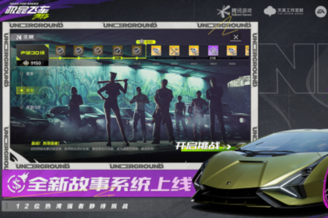This screenshot has width=328, height=218.
Task: Tap the 9150 points counter under 声望30级
Action: [x=33, y=63]
